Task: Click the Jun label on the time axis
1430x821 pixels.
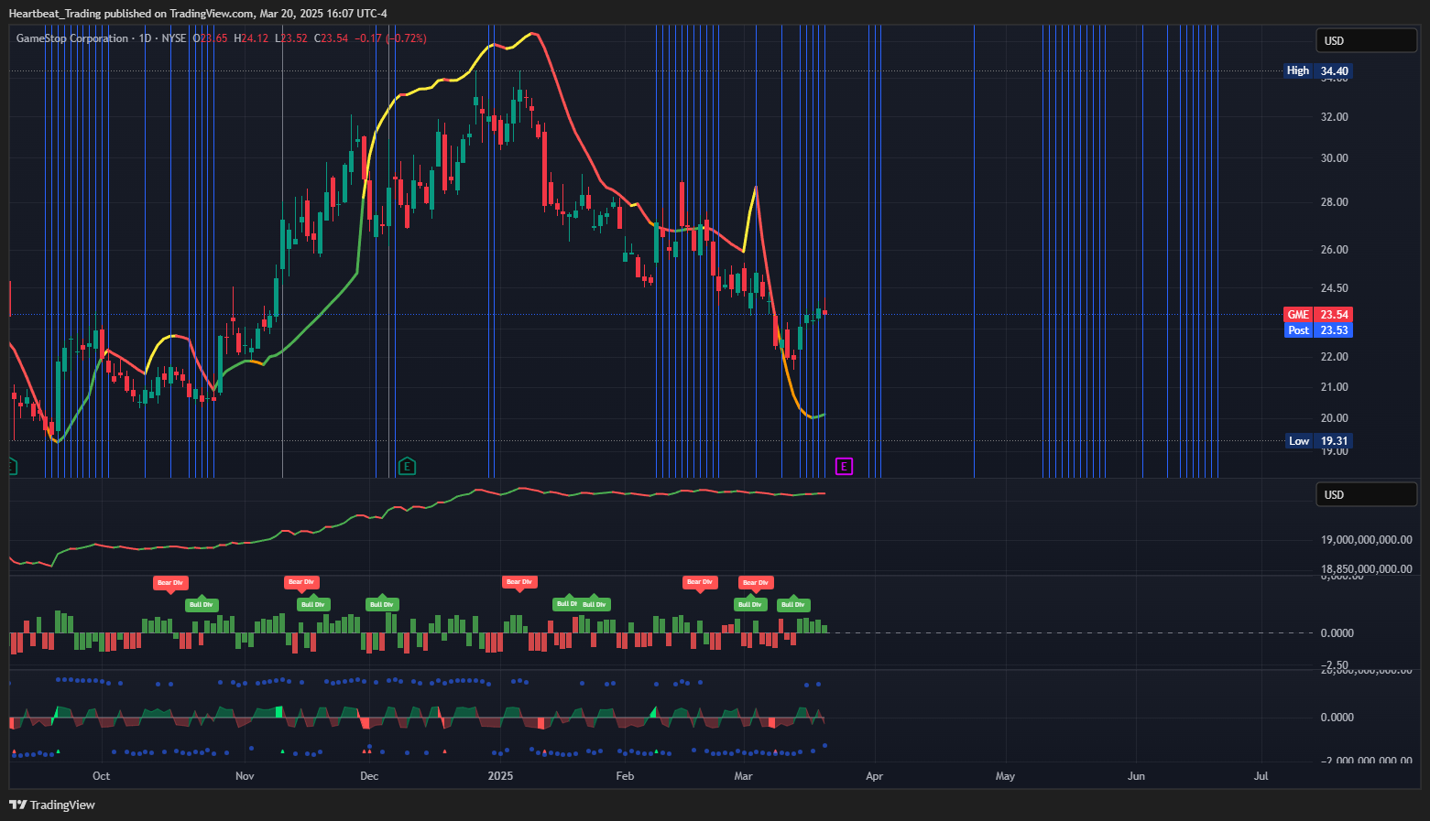Action: tap(1136, 776)
